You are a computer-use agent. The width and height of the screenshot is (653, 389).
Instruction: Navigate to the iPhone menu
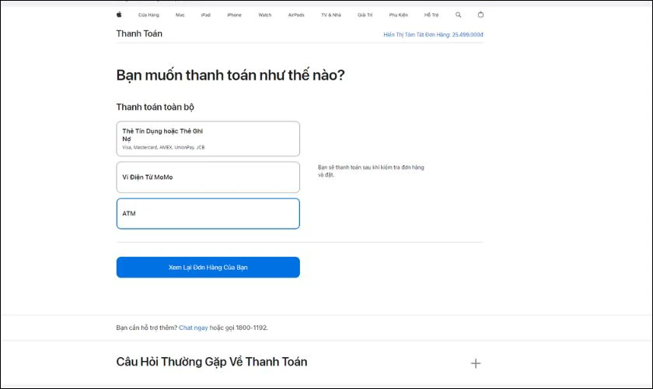(x=234, y=15)
